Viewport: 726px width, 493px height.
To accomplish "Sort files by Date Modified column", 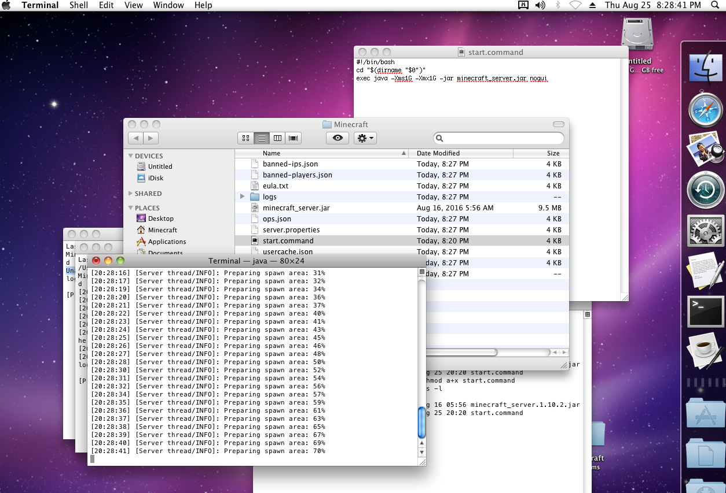I will 461,153.
